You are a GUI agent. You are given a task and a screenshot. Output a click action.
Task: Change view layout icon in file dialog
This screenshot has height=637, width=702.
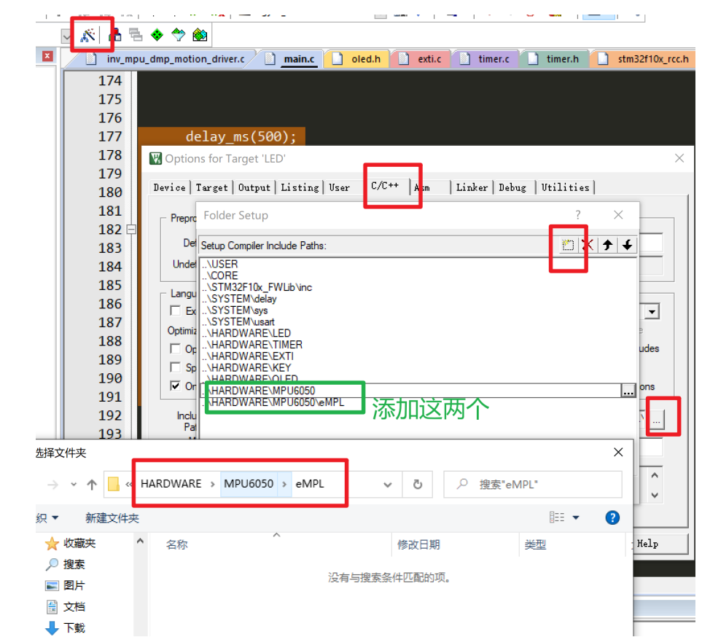pos(556,518)
